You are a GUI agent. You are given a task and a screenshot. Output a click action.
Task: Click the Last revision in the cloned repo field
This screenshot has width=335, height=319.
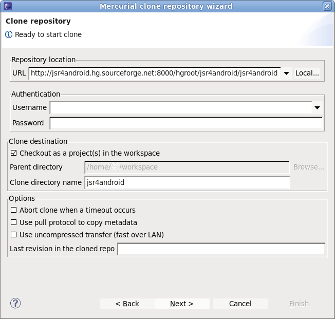click(x=221, y=249)
